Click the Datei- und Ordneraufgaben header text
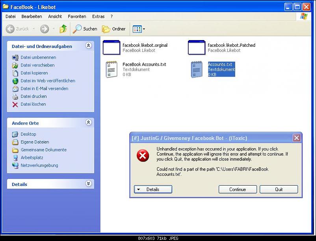 click(x=42, y=46)
